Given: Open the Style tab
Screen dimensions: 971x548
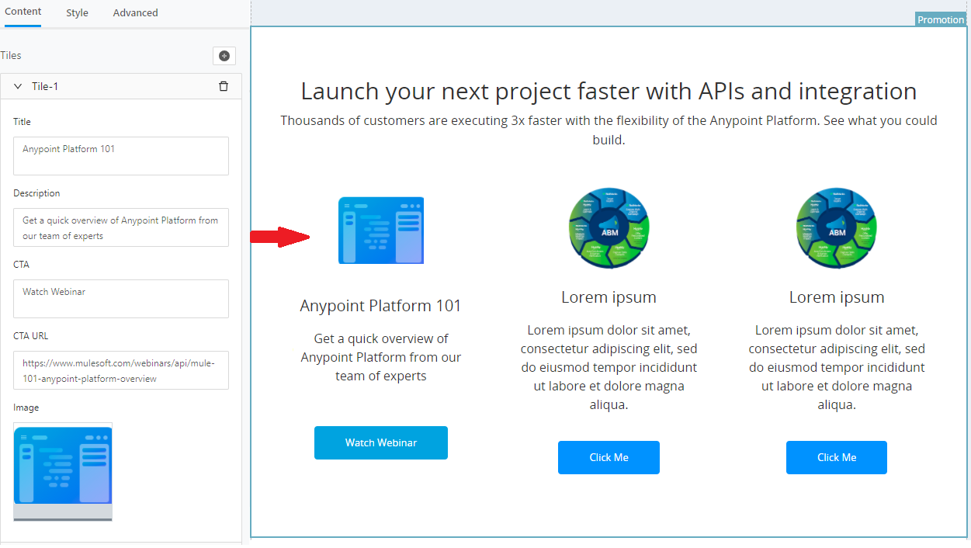Looking at the screenshot, I should 77,13.
